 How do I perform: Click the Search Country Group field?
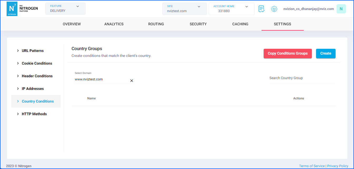[302, 78]
